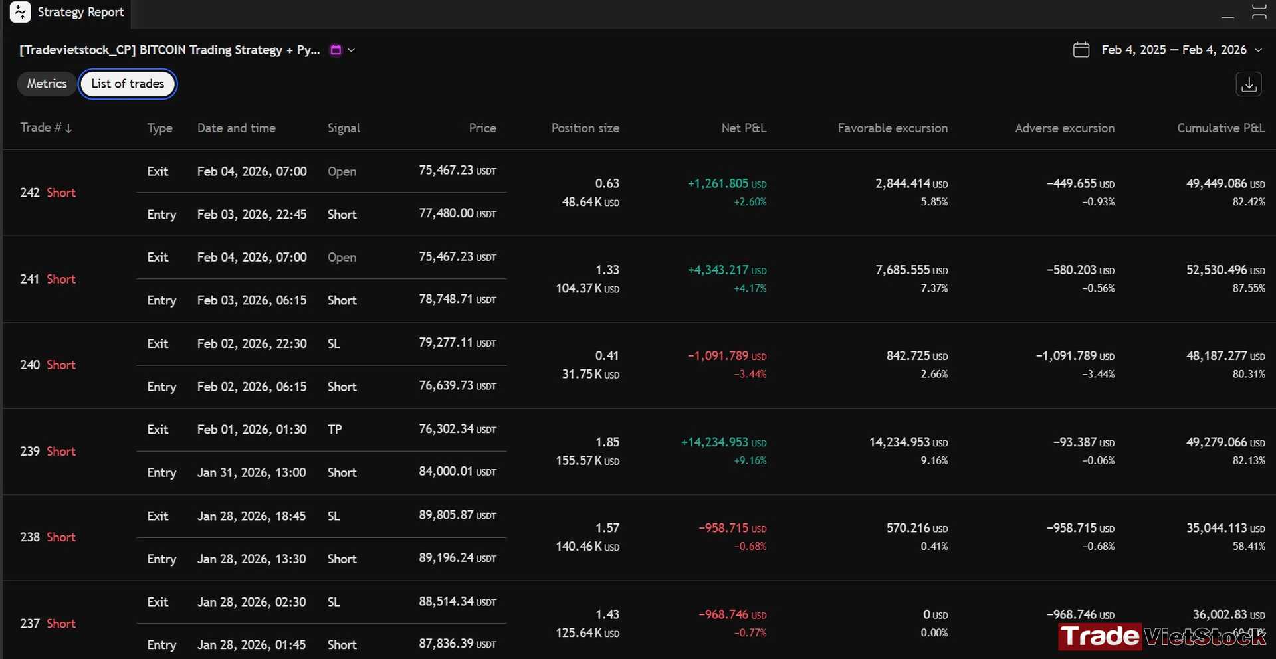Click entry price 78,748.71 USDT
1276x659 pixels.
point(457,299)
